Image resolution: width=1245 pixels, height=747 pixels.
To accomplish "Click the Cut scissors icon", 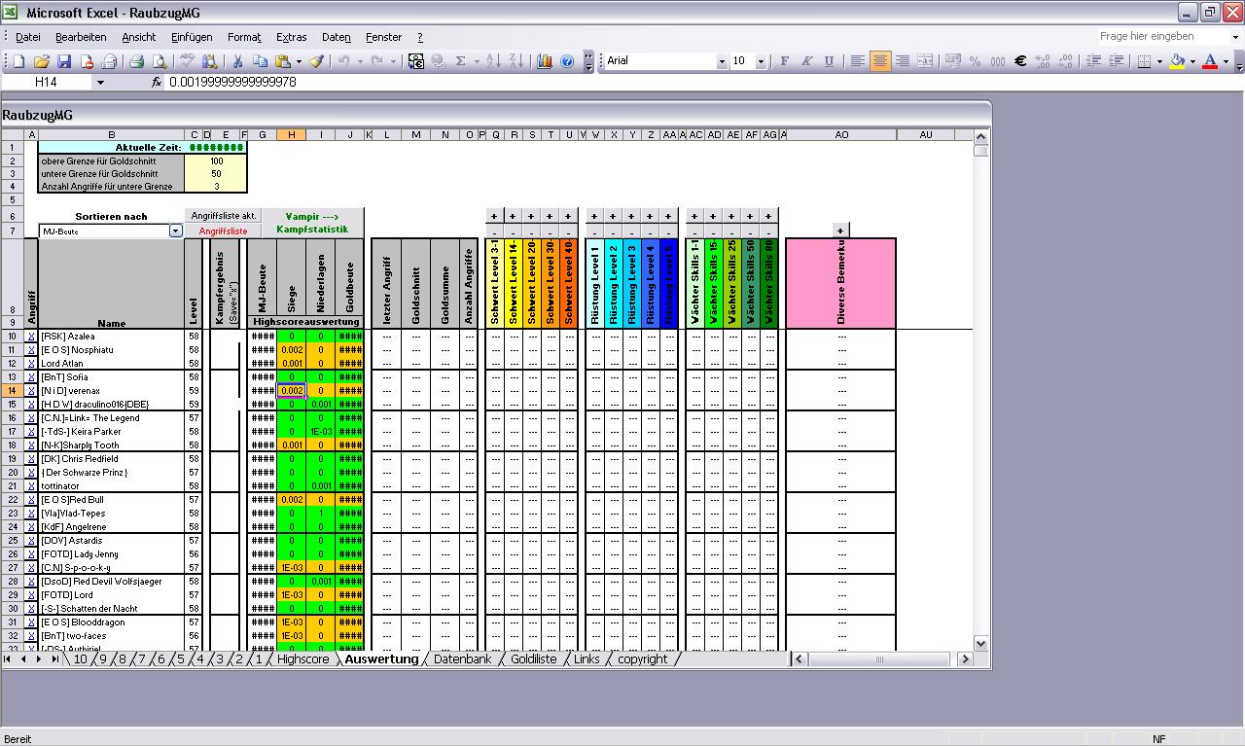I will [x=236, y=61].
